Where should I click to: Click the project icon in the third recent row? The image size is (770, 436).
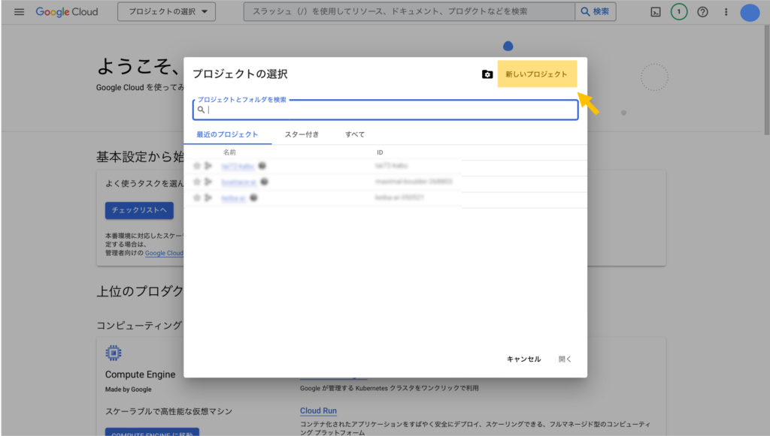[x=208, y=198]
